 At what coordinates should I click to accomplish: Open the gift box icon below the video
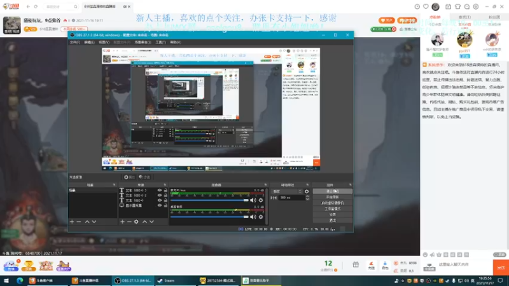click(356, 265)
